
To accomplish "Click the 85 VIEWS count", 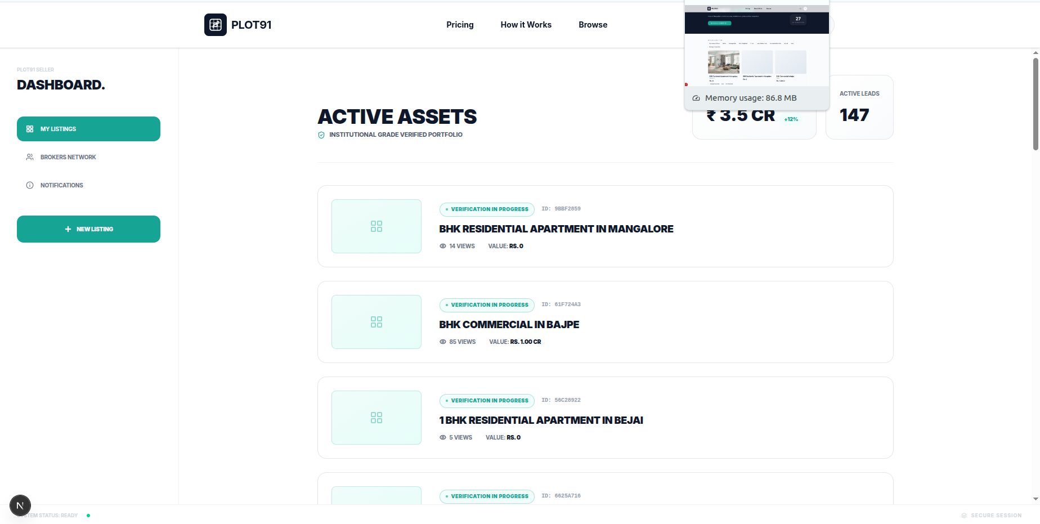I will click(463, 342).
